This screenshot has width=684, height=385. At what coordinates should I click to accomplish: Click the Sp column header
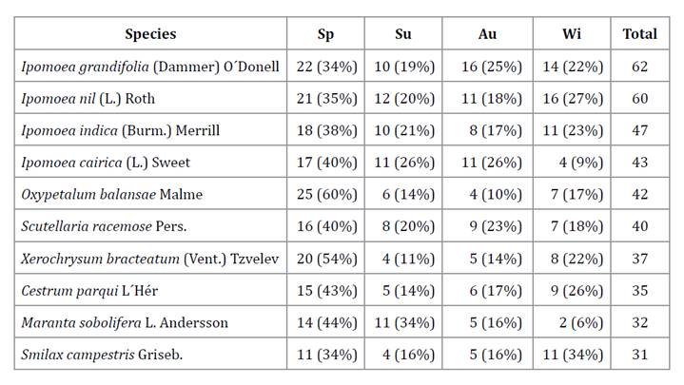tap(325, 34)
